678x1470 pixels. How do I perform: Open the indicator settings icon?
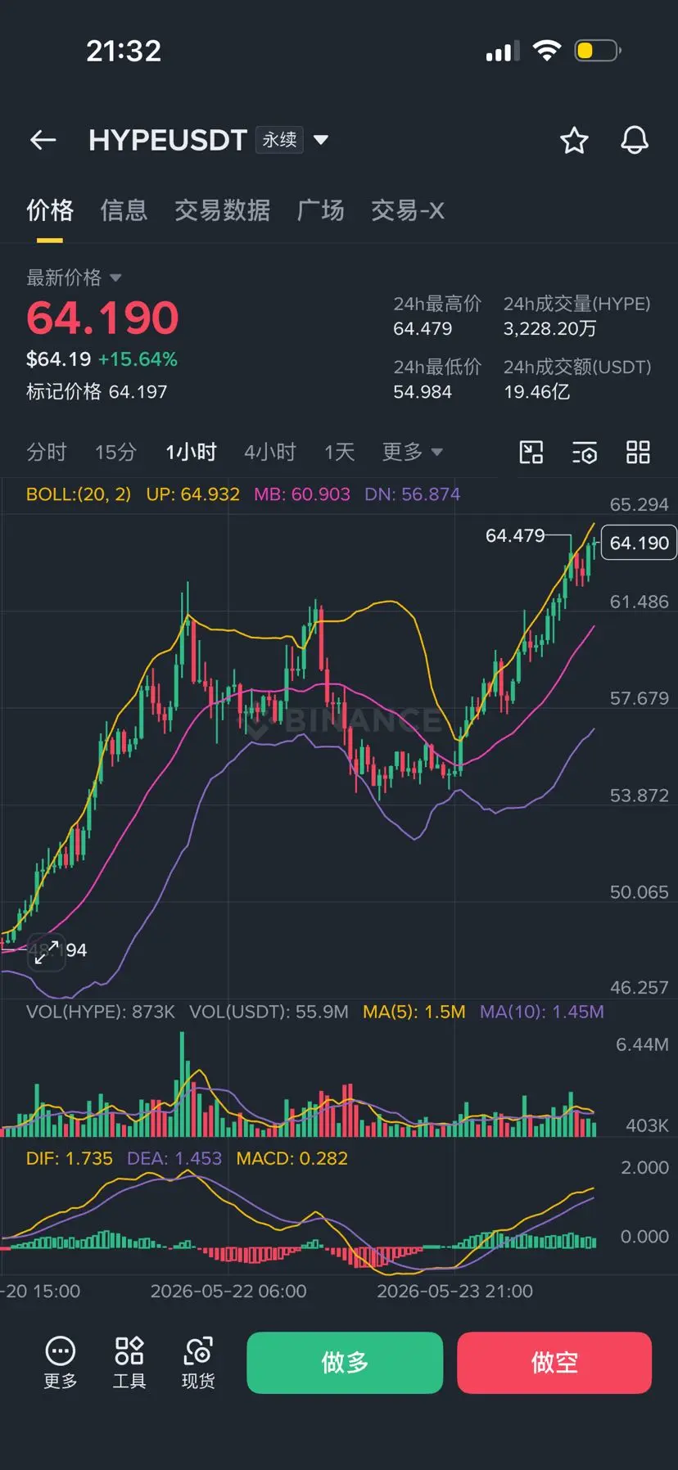[x=585, y=452]
